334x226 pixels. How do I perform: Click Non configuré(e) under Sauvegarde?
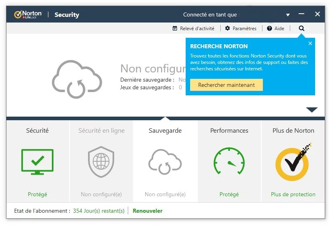165,194
